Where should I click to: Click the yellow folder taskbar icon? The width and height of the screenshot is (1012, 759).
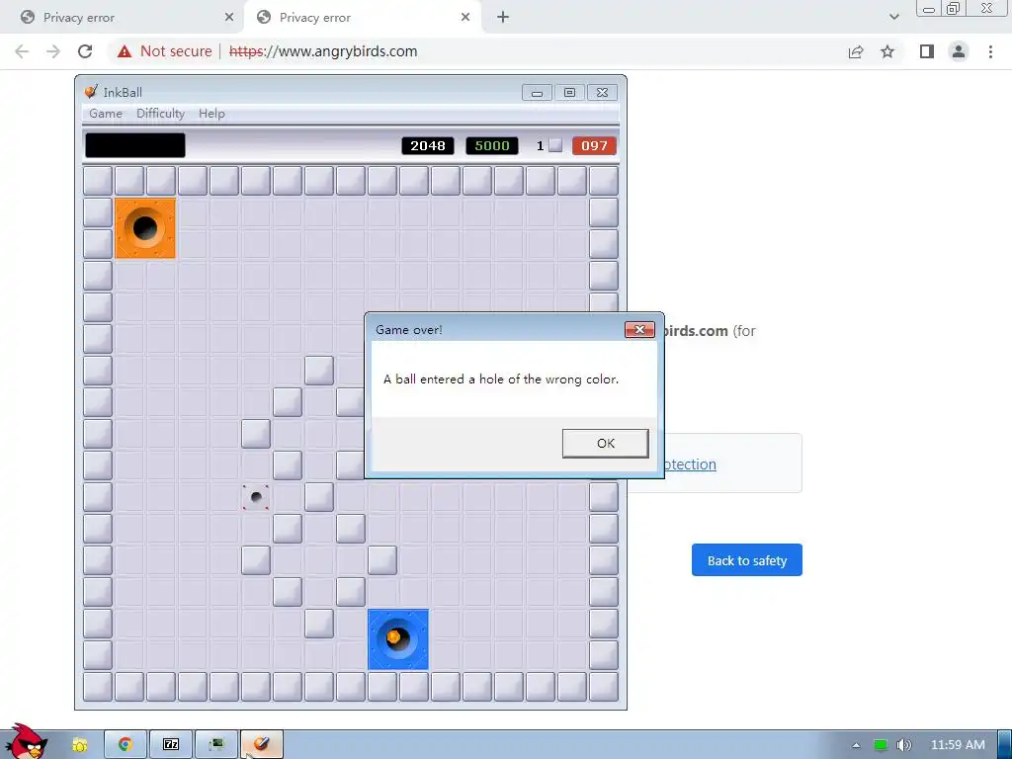[79, 745]
